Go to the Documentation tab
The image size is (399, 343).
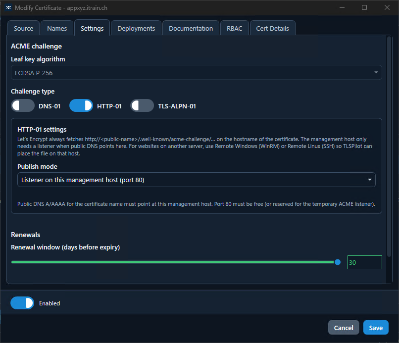pyautogui.click(x=191, y=28)
